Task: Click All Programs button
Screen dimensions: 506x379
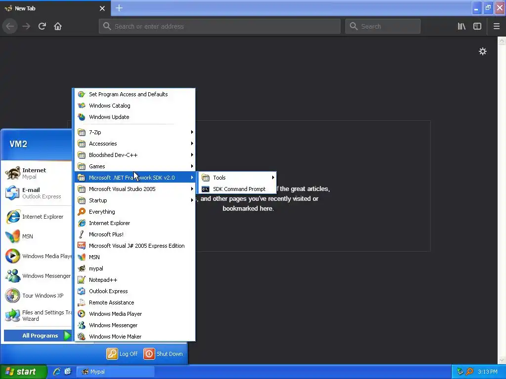Action: (38, 336)
